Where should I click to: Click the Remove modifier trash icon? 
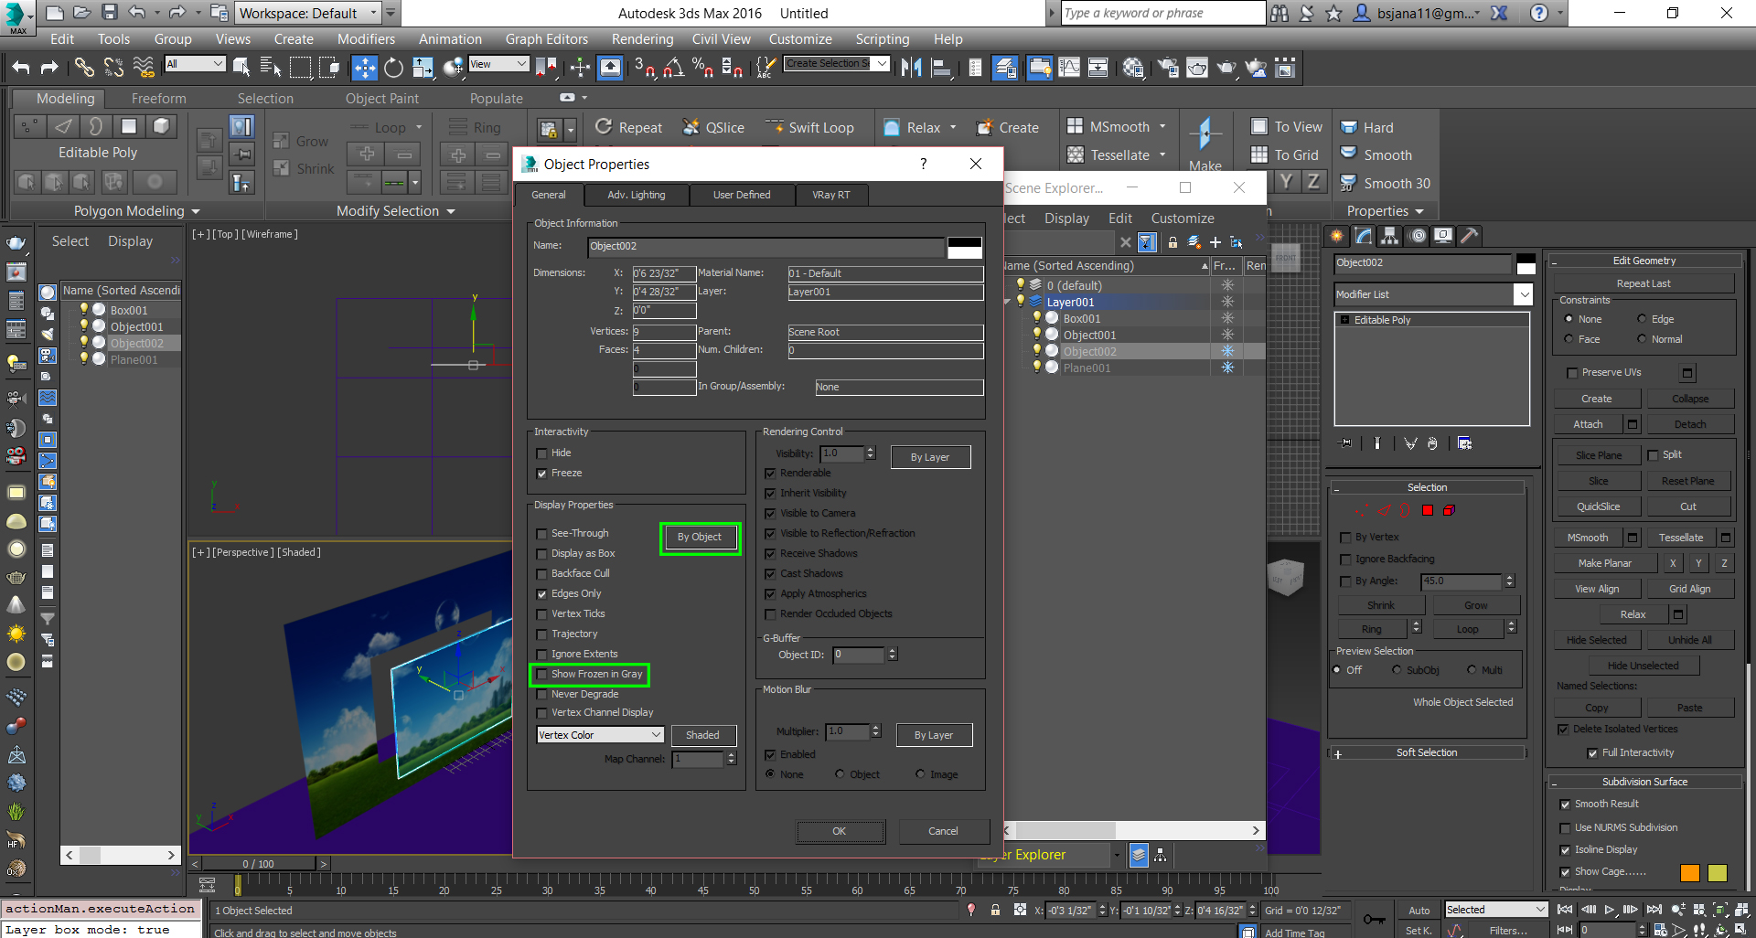[1432, 443]
